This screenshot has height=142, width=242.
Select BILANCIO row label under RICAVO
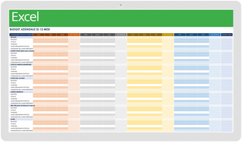tap(13, 40)
